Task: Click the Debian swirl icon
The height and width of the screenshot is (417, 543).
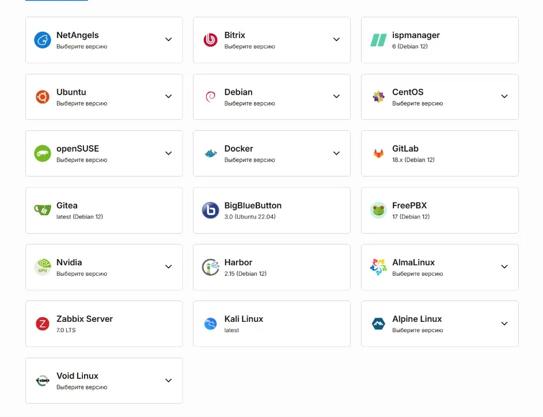Action: click(x=211, y=97)
